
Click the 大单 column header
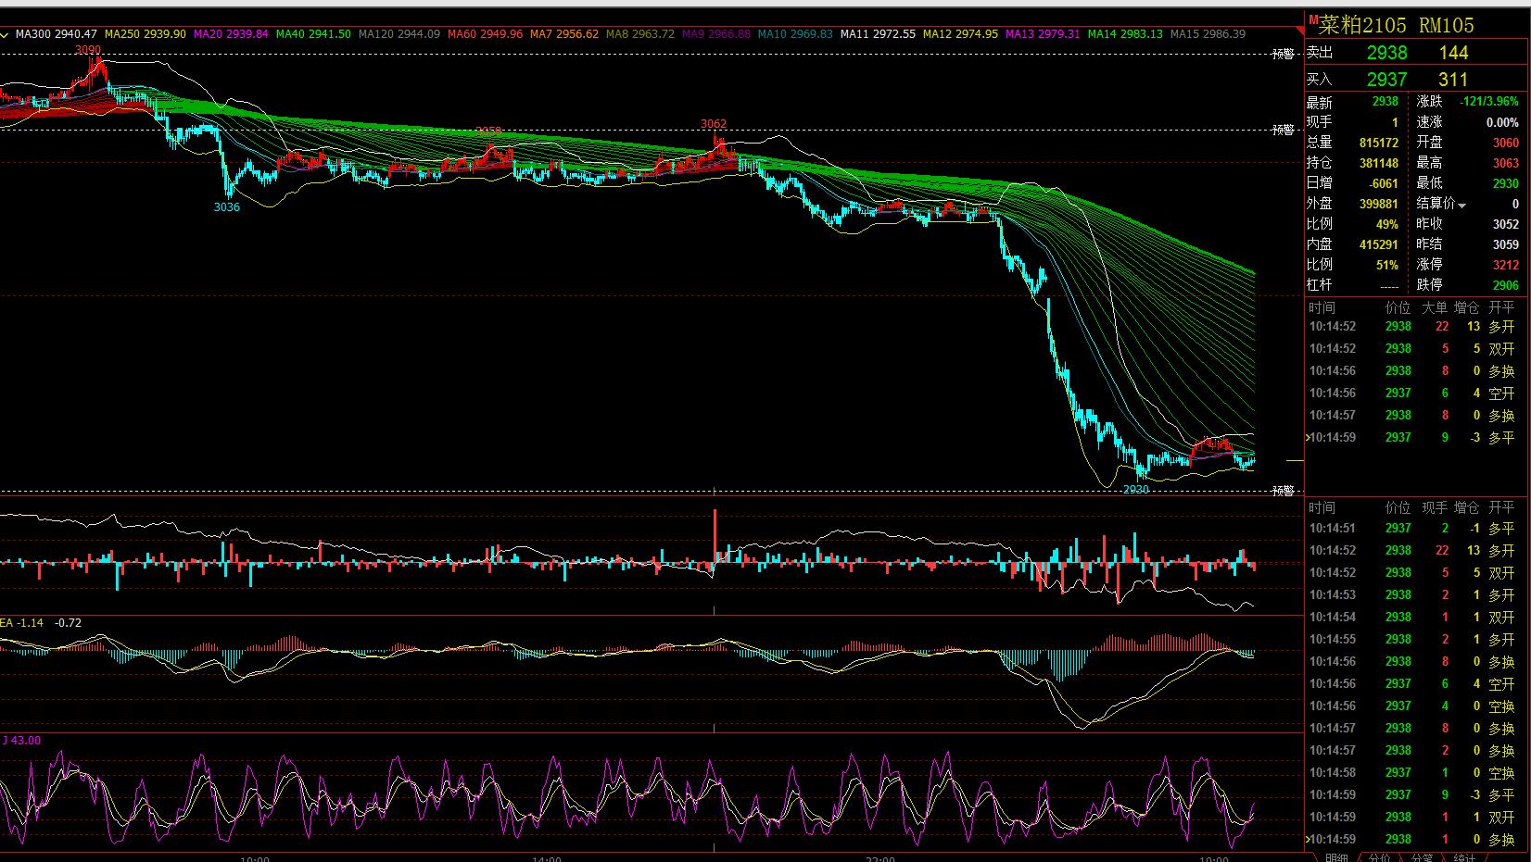tap(1435, 308)
